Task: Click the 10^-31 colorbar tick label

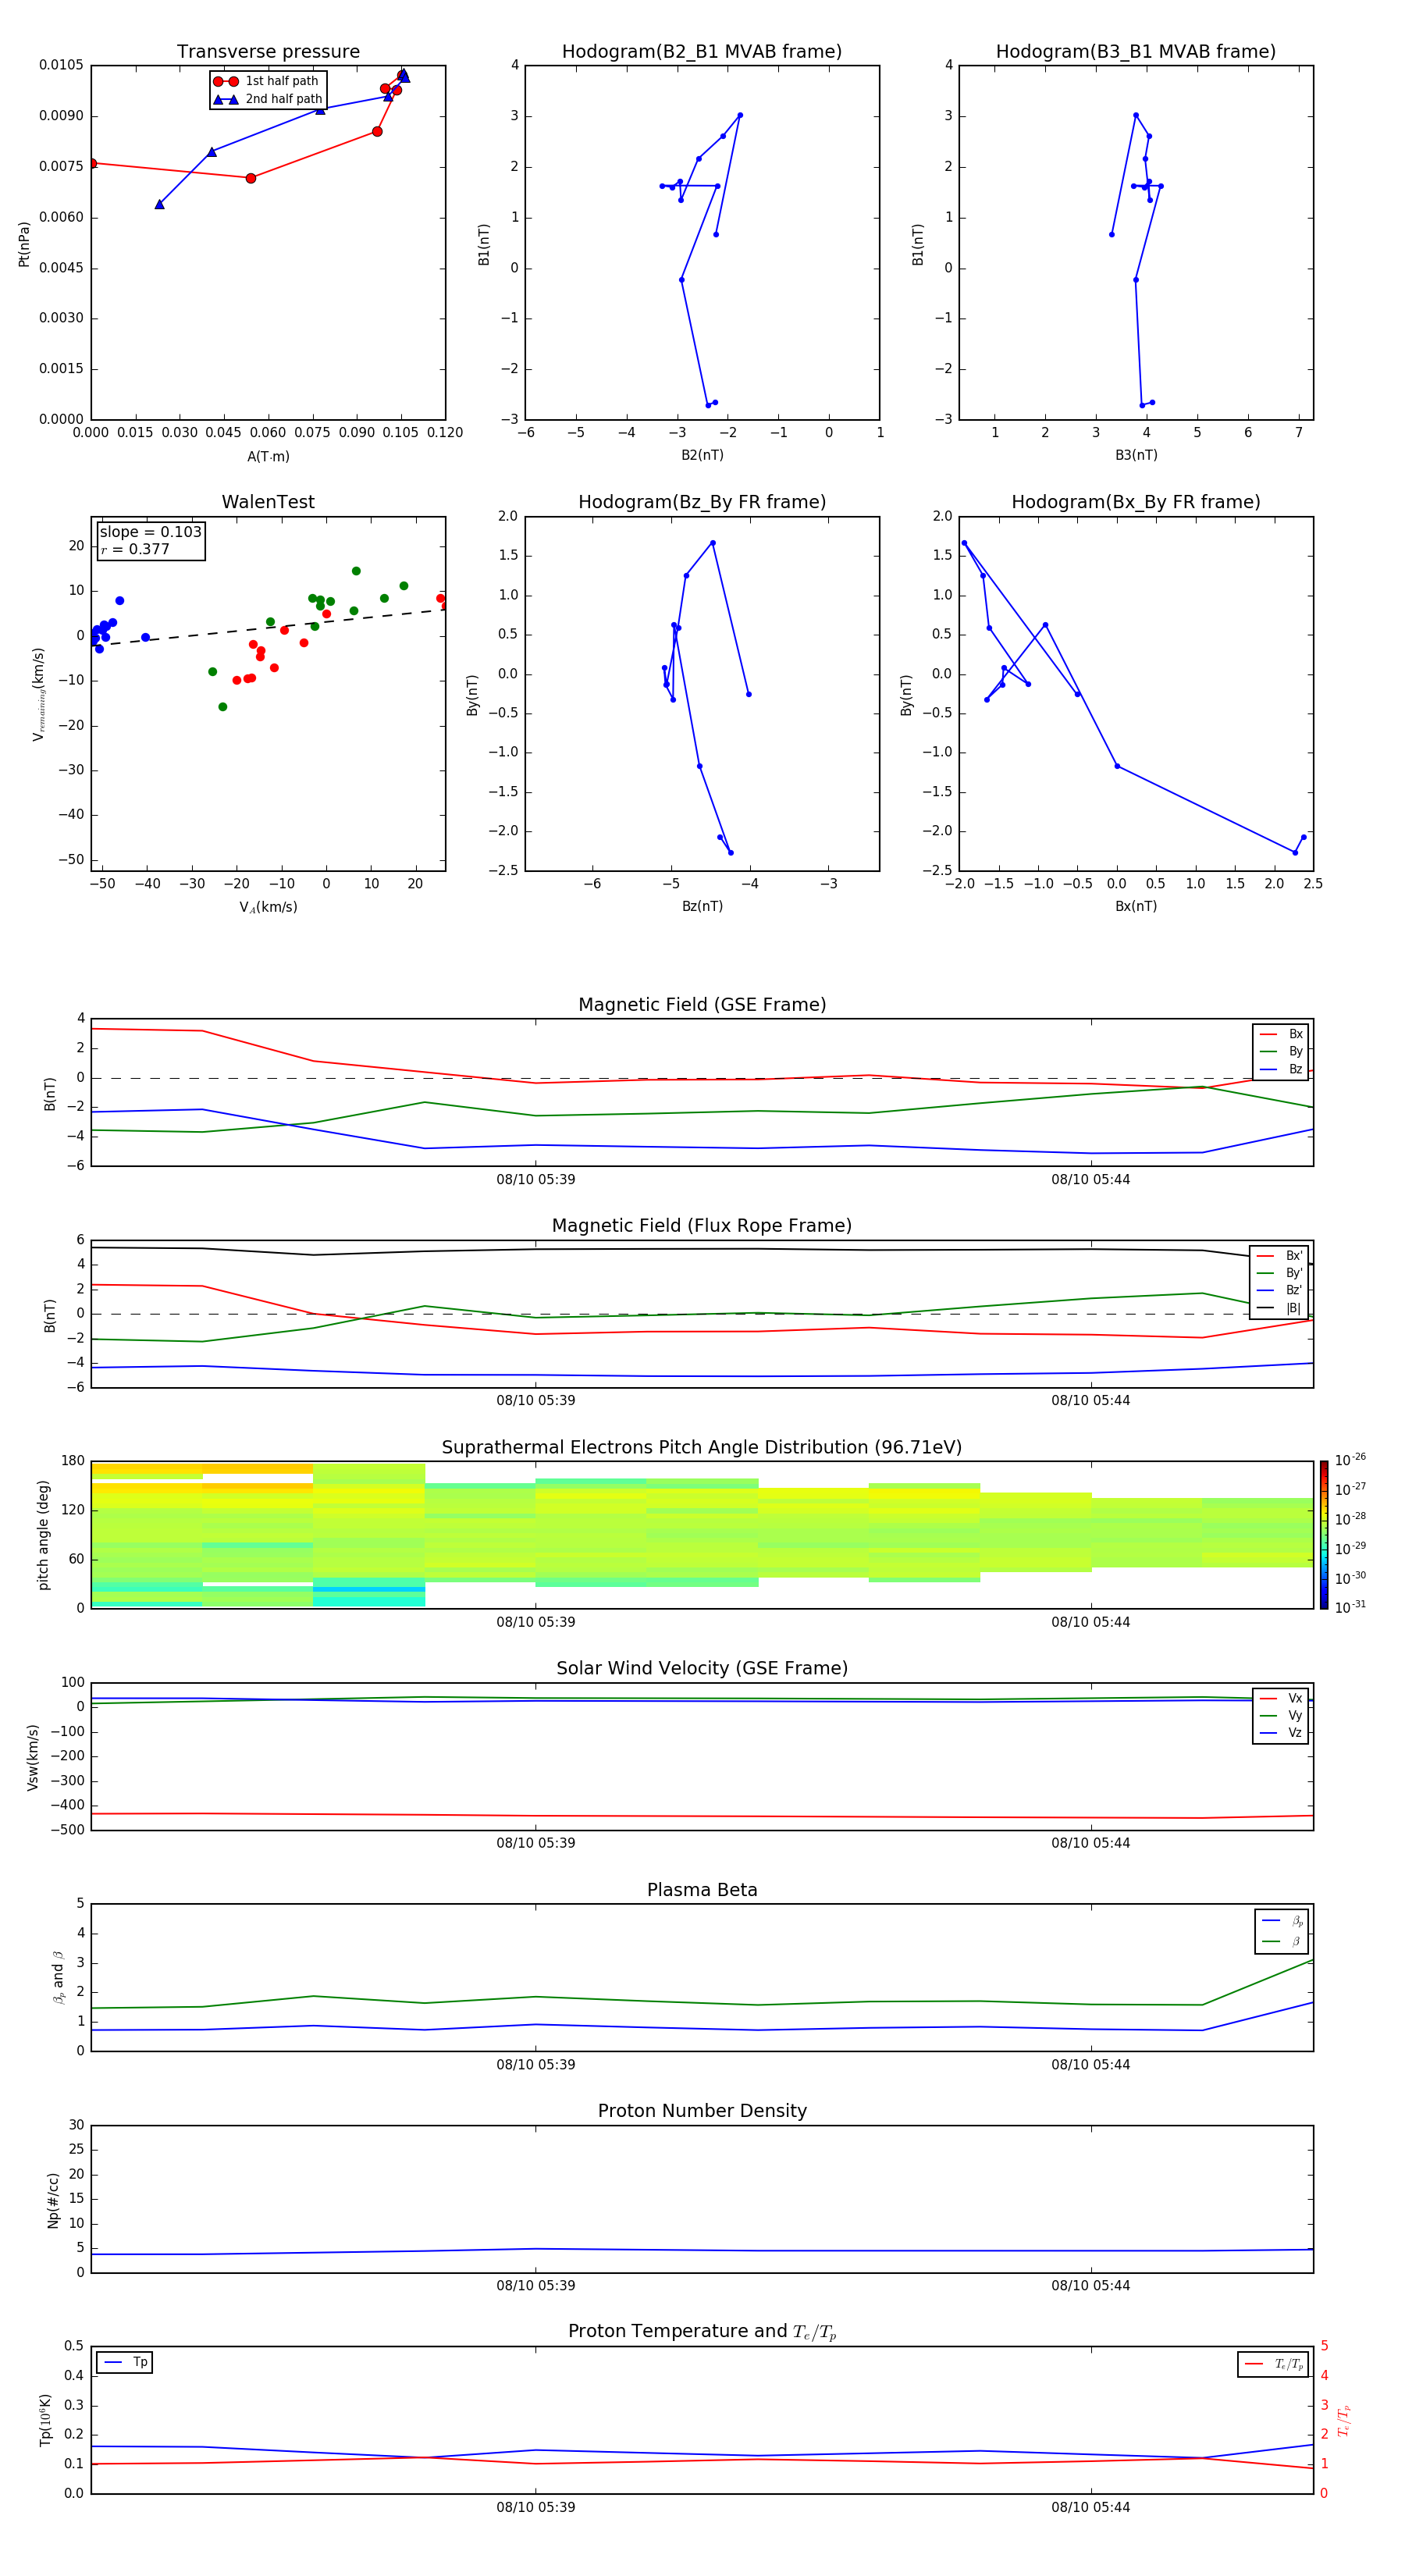Action: click(1350, 1607)
